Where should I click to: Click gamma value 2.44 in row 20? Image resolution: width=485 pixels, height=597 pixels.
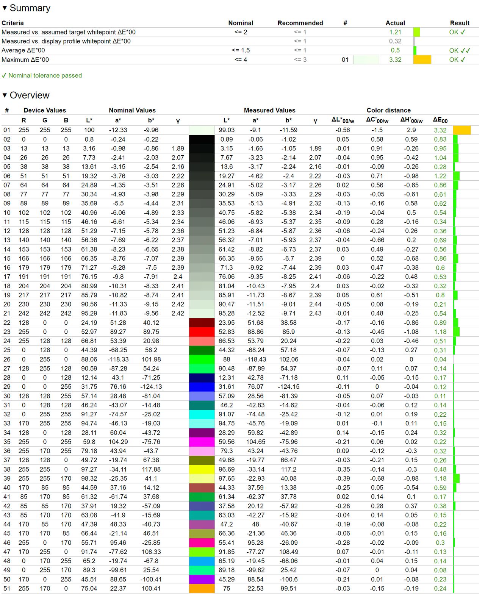(x=315, y=304)
